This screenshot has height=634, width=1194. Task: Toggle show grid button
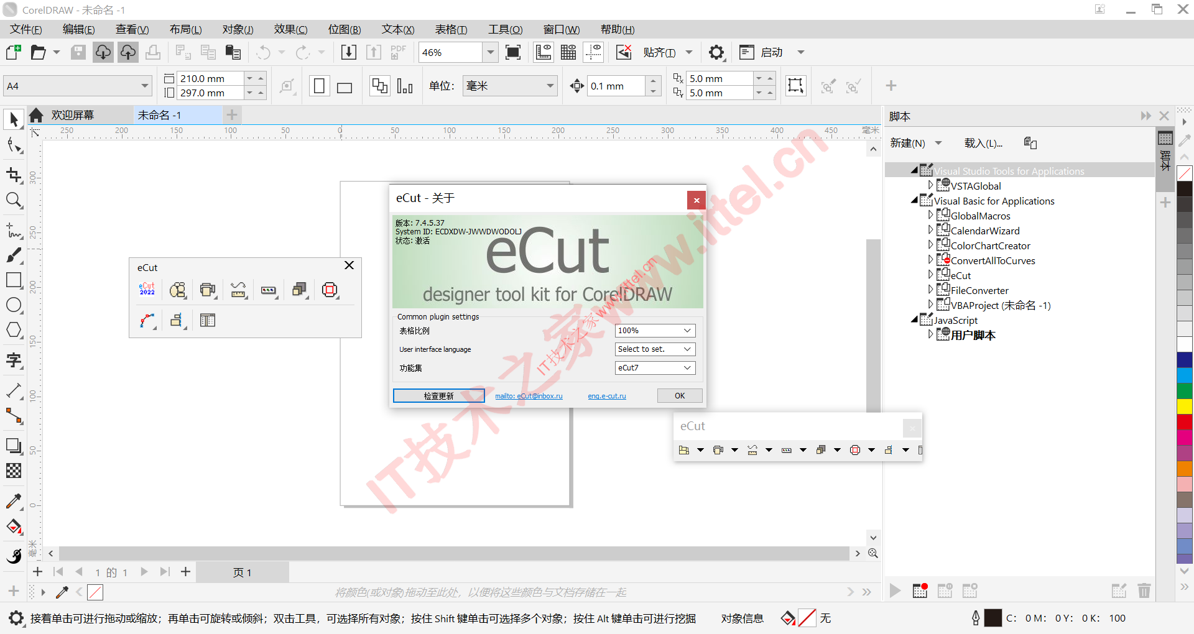[x=568, y=52]
